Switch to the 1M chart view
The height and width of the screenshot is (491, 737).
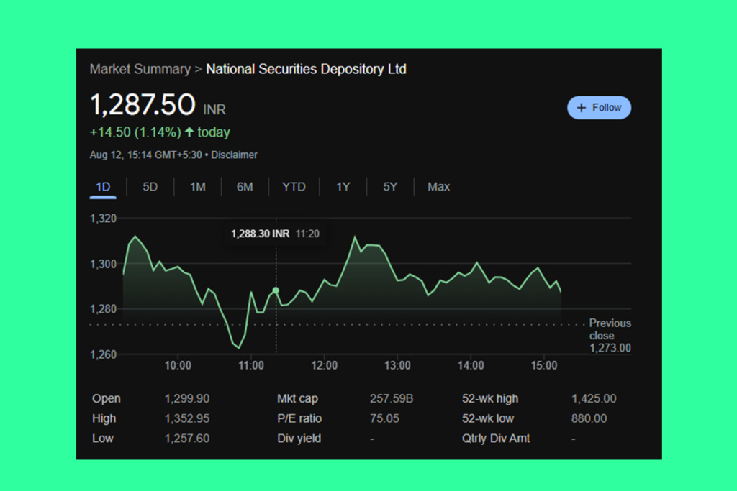click(197, 186)
